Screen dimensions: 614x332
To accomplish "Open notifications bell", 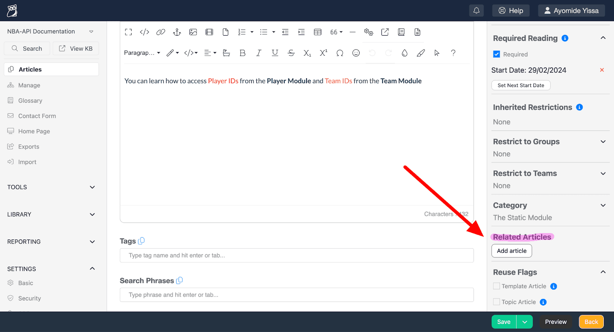I will pos(476,11).
